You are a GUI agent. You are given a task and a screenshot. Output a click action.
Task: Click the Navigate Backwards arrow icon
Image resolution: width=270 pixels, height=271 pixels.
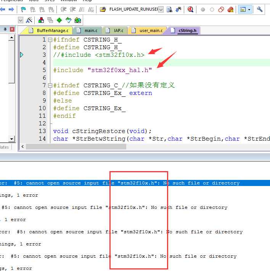pyautogui.click(x=2, y=9)
